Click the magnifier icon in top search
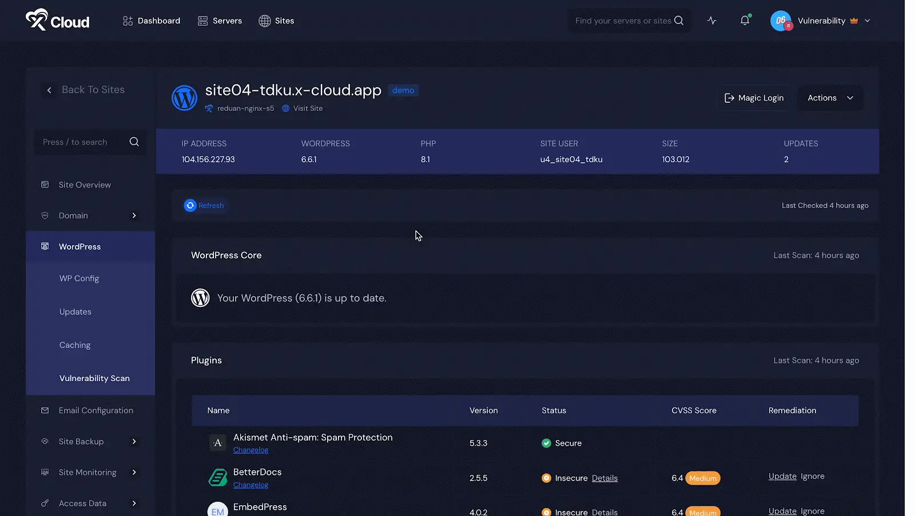Viewport: 915px width, 516px height. [x=679, y=21]
